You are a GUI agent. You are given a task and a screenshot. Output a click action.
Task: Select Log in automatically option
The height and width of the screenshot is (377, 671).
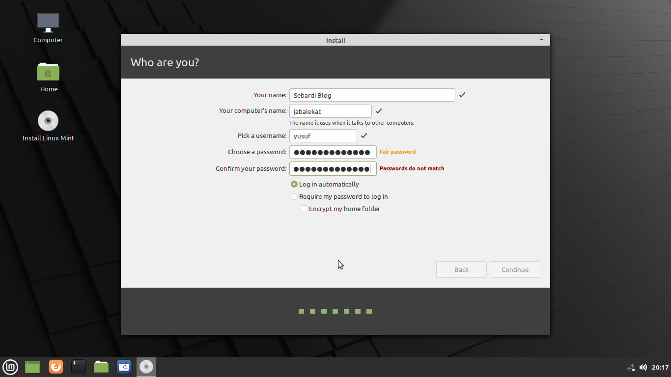pos(294,184)
